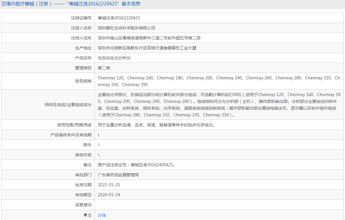The width and height of the screenshot is (345, 220).
Task: Click approval date 2021-01-25
Action: pyautogui.click(x=109, y=185)
